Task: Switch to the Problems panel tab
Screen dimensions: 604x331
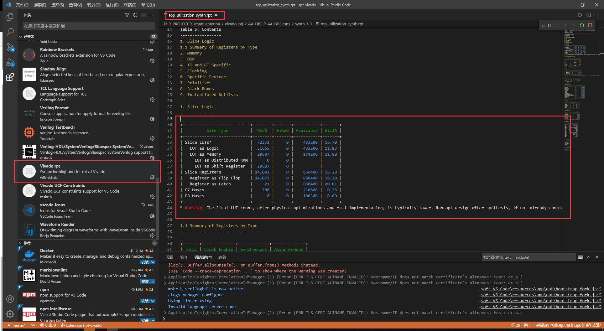Action: (169, 257)
